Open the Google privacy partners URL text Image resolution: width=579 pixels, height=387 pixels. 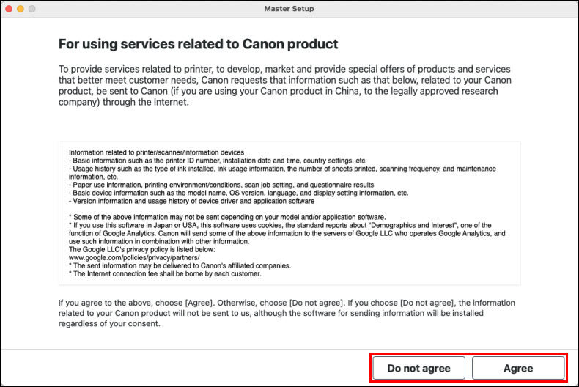click(x=134, y=257)
